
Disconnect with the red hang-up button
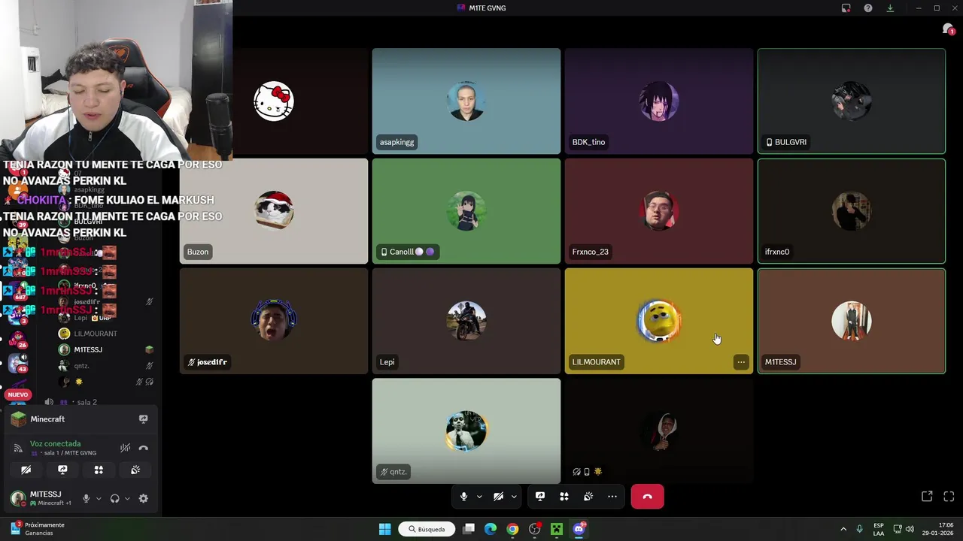pos(647,497)
